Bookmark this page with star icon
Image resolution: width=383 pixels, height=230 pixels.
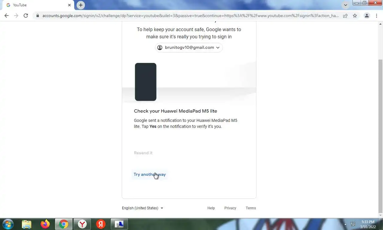coord(355,16)
